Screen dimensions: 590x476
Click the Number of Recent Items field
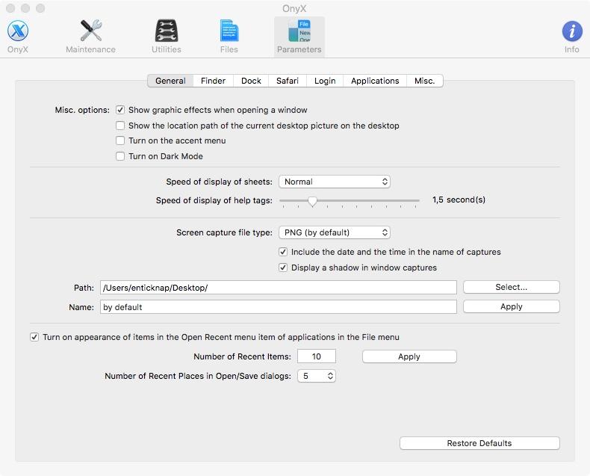pyautogui.click(x=317, y=356)
